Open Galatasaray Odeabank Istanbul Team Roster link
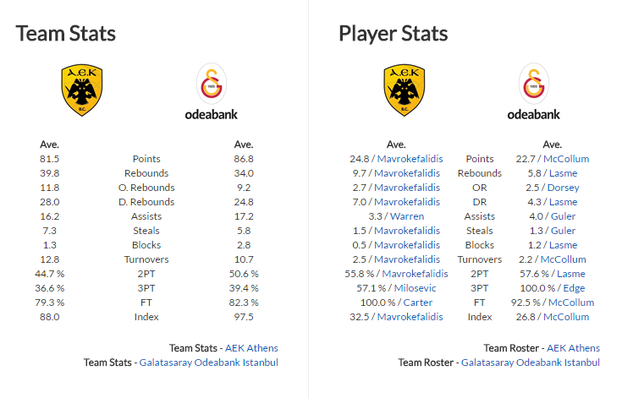Screen dimensions: 622x398 click(530, 363)
